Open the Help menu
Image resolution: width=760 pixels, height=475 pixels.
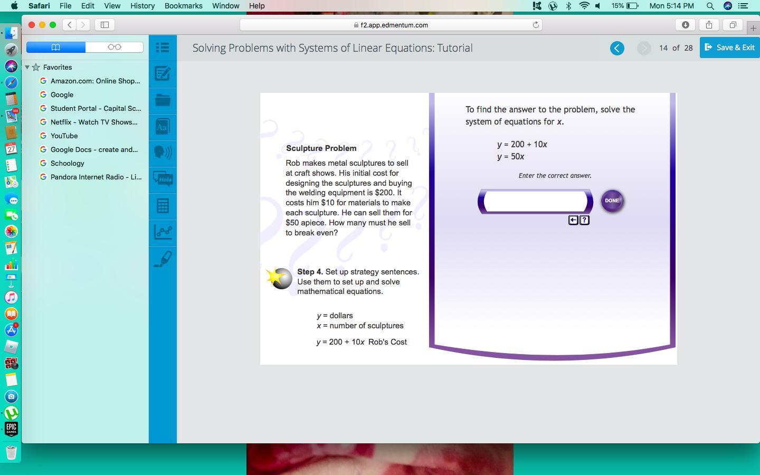256,6
